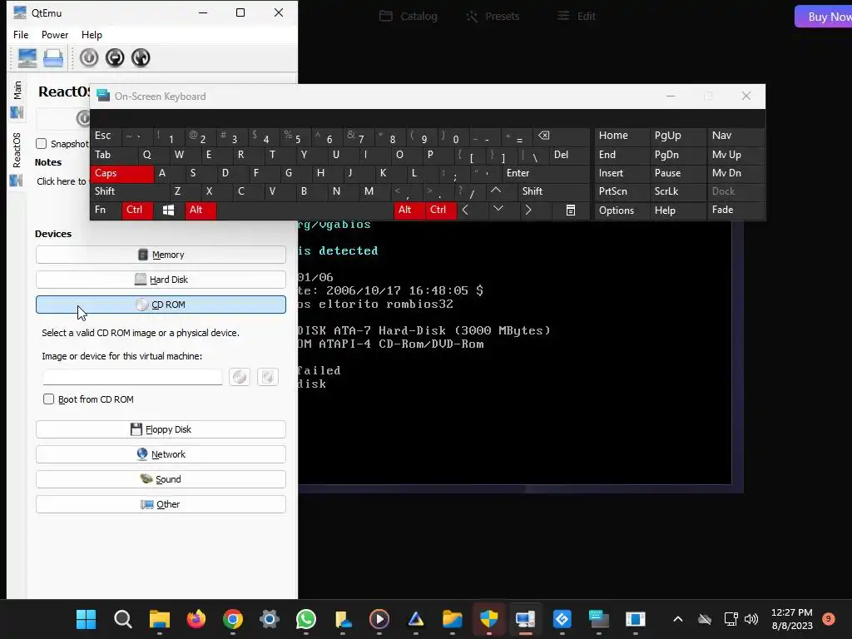The image size is (852, 639).
Task: Toggle the Caps key on On-Screen Keyboard
Action: [x=121, y=173]
